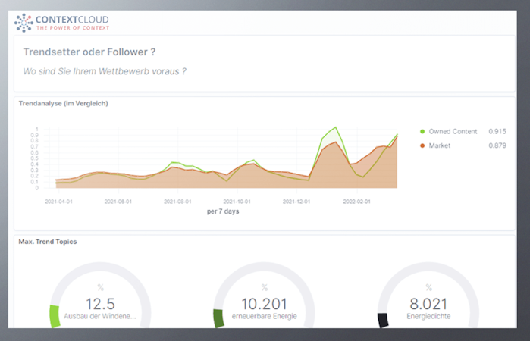Click the green Owned Content peak on the chart
The image size is (530, 341).
click(x=335, y=127)
